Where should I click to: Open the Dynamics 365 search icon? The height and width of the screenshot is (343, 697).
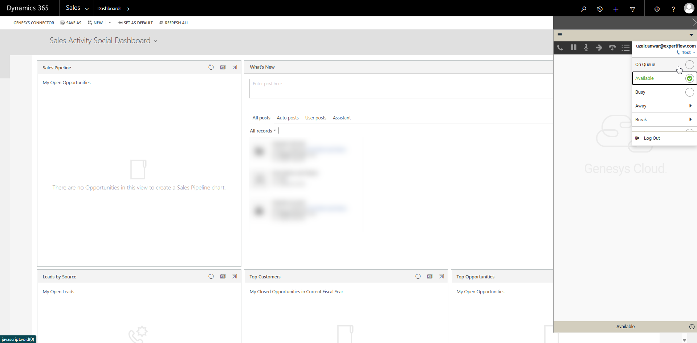pyautogui.click(x=583, y=9)
